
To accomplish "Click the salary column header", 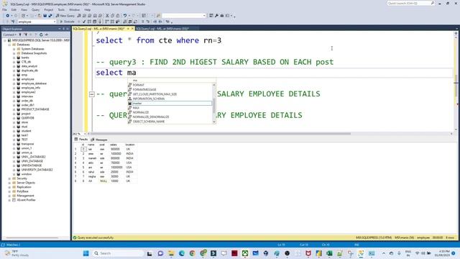I will 114,145.
